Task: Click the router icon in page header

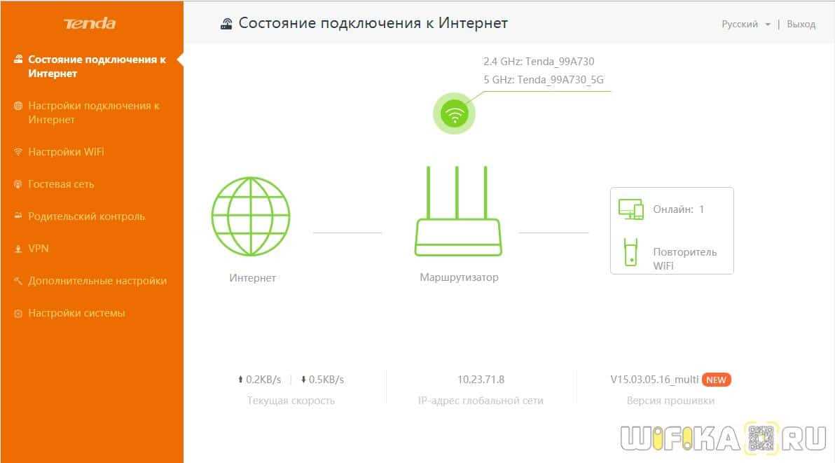Action: [x=226, y=23]
